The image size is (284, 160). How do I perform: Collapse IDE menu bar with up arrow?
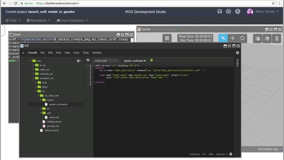tap(23, 53)
